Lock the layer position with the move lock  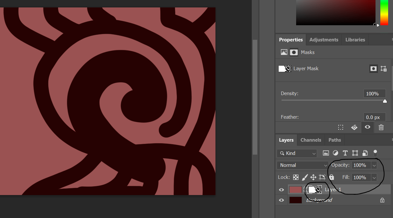[x=313, y=177]
